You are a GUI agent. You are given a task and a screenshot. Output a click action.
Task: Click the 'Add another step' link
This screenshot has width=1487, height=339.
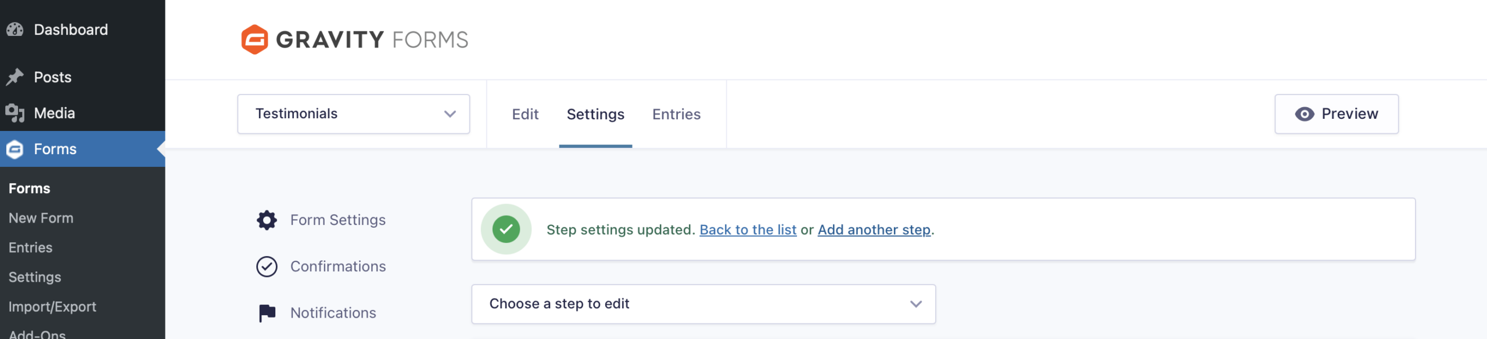click(x=874, y=230)
